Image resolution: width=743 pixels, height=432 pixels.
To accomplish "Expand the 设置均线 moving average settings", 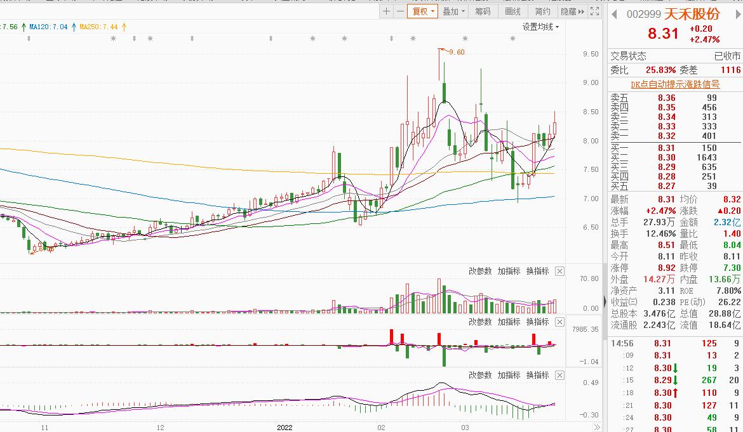I will (x=540, y=27).
